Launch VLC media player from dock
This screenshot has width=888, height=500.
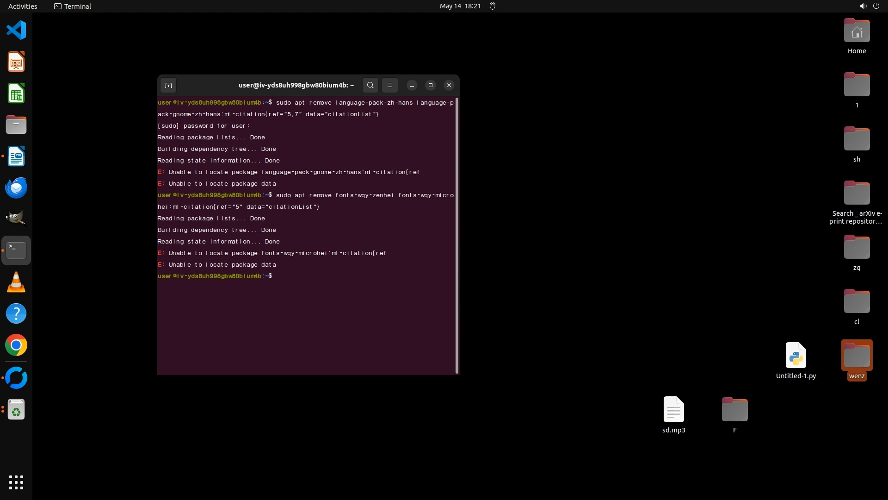tap(16, 282)
